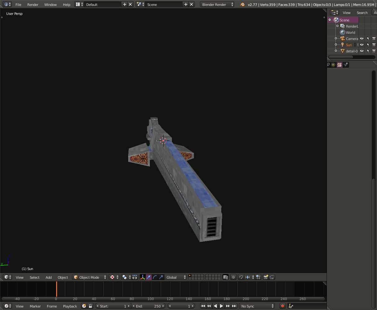Open the Render menu in the top bar

(x=33, y=5)
